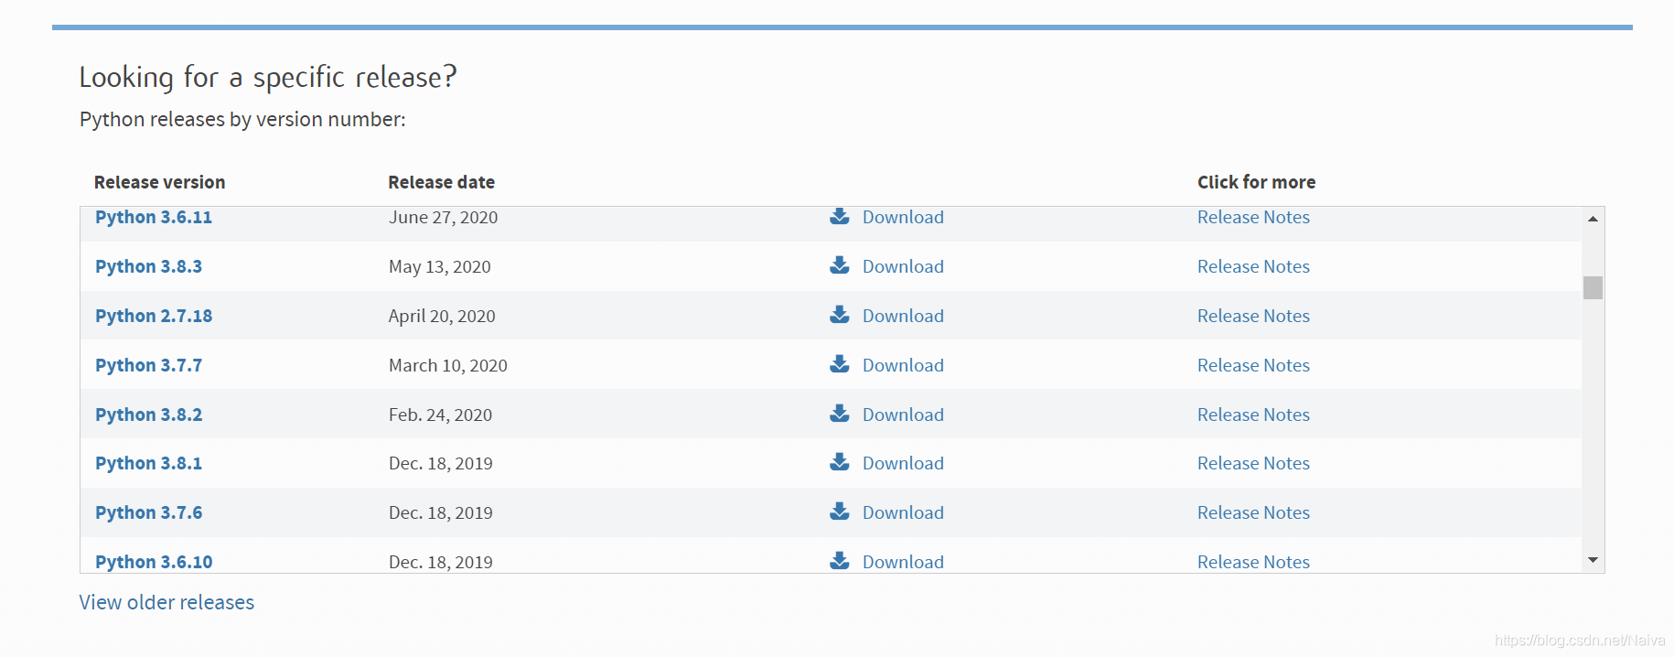
Task: Click download icon for Python 3.7.7
Action: (839, 364)
